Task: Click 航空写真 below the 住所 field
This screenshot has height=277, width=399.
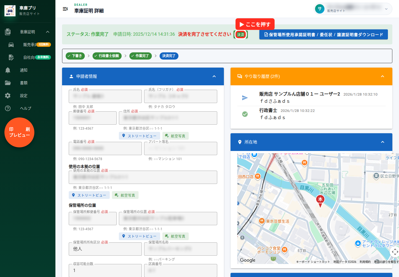Action: (x=175, y=136)
